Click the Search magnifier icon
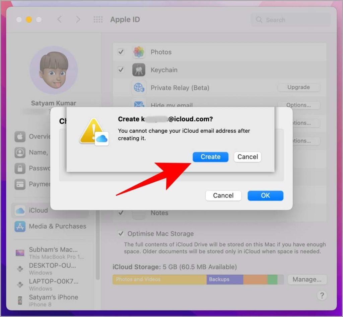The width and height of the screenshot is (343, 317). (x=259, y=20)
